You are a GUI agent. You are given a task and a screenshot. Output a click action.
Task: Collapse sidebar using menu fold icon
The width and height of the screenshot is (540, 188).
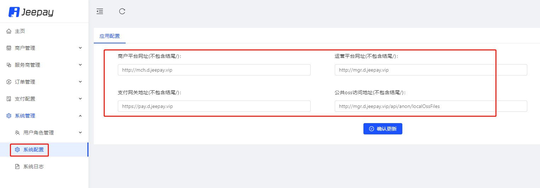point(100,11)
